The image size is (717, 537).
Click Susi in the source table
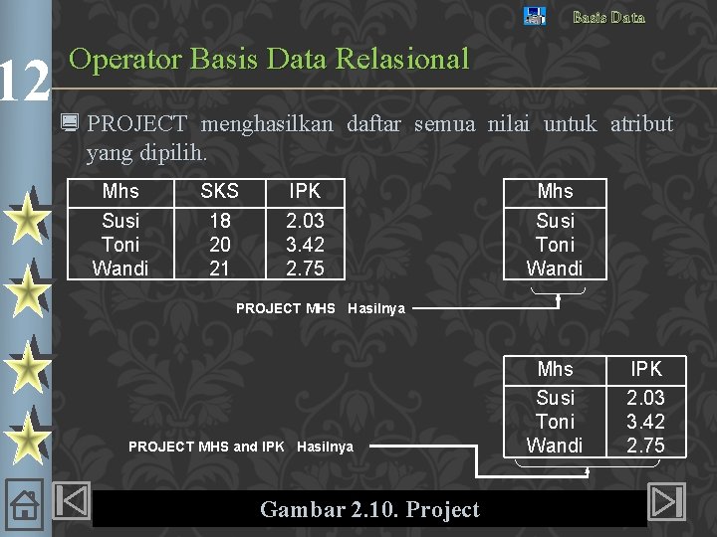coord(120,221)
